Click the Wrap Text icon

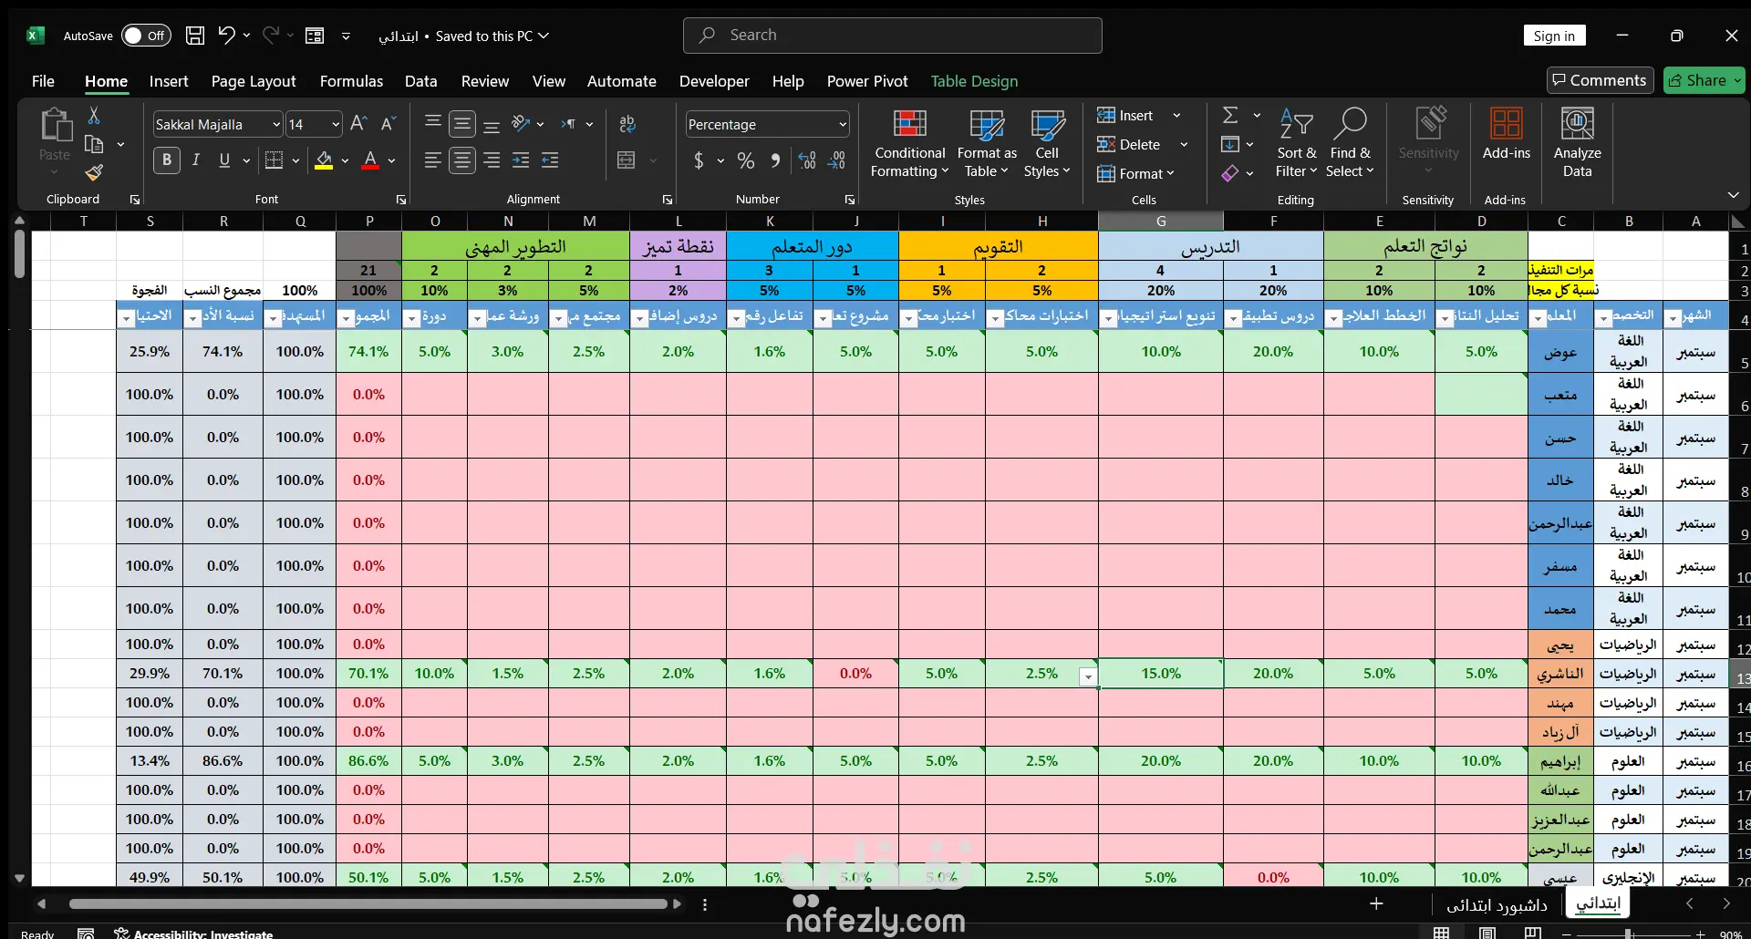coord(627,124)
